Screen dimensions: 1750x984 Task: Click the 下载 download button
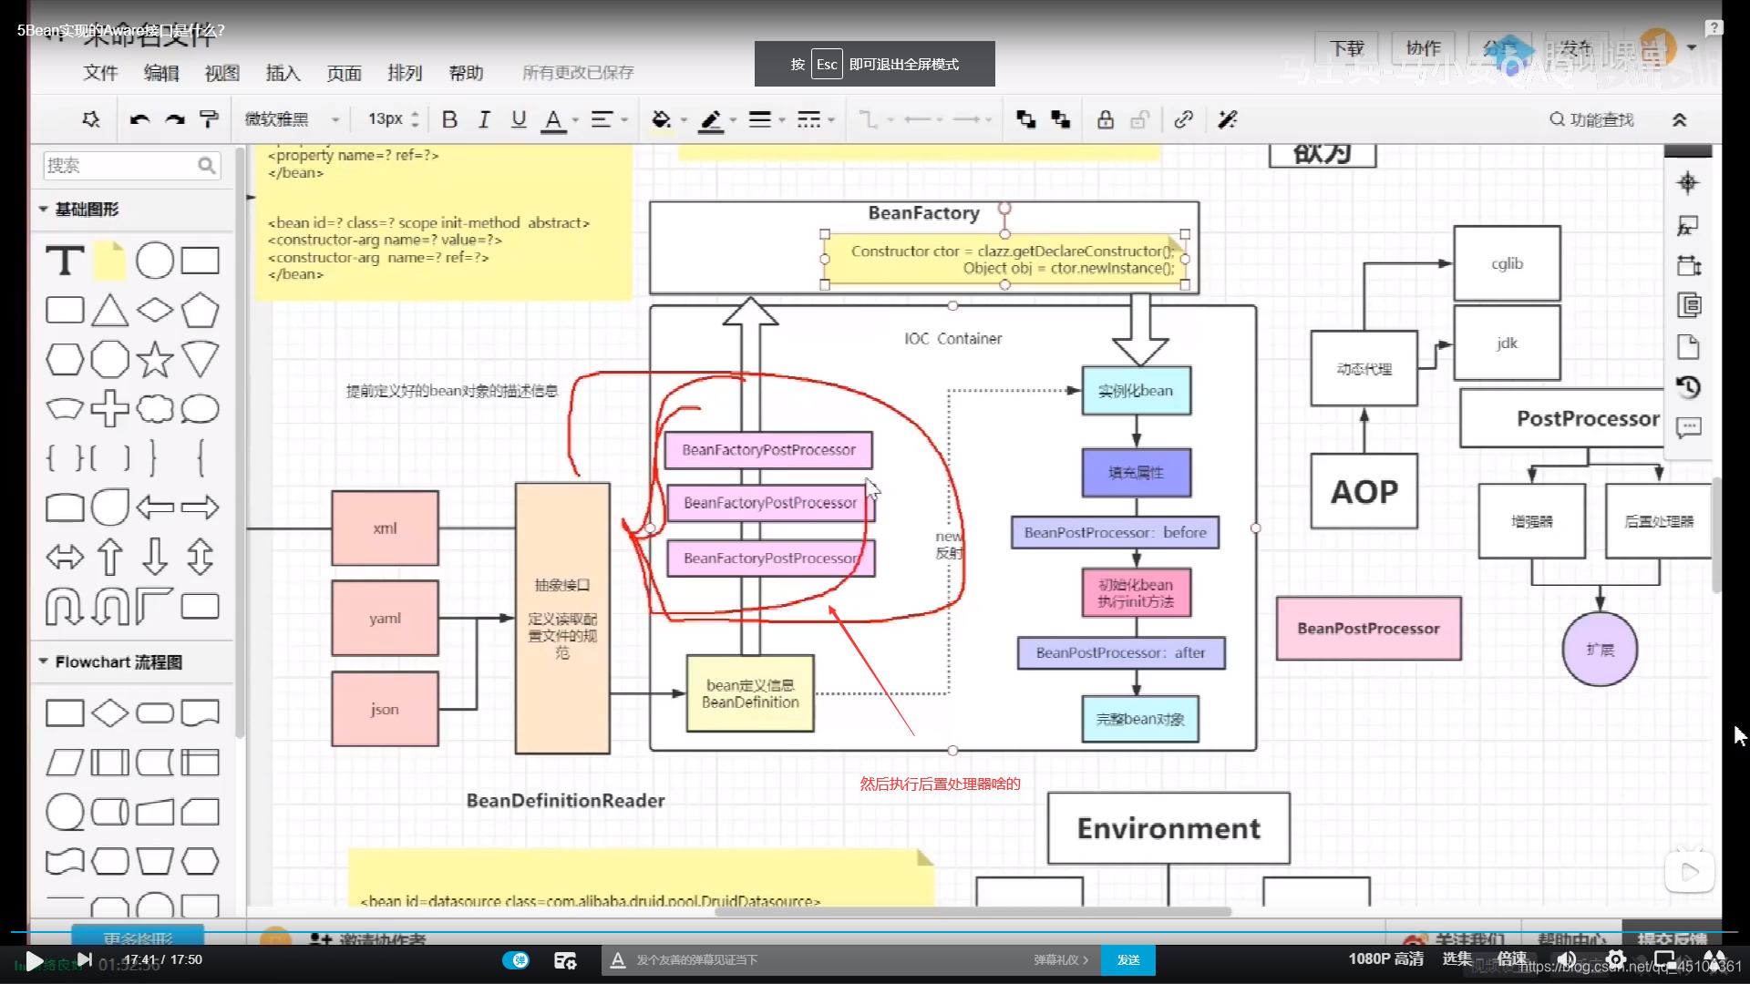click(x=1346, y=48)
